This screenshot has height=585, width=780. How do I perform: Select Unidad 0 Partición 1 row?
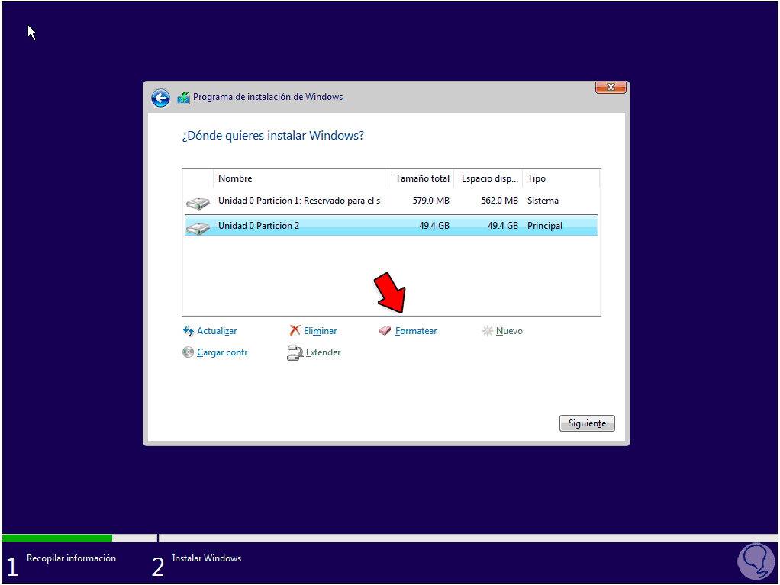[x=392, y=201]
